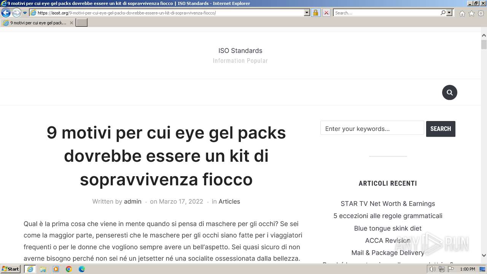Click the 'ARTICOLI RECENTI' heading
This screenshot has height=274, width=487.
tap(388, 183)
